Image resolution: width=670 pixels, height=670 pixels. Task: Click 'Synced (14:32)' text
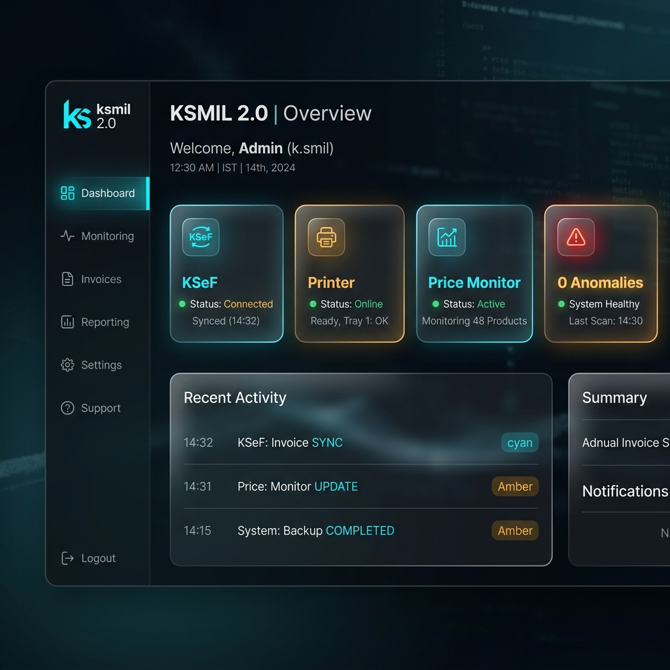tap(226, 321)
